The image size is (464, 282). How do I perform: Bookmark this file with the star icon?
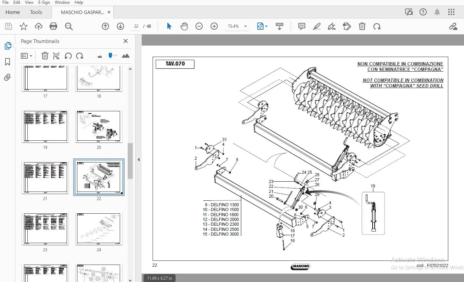pos(24,26)
